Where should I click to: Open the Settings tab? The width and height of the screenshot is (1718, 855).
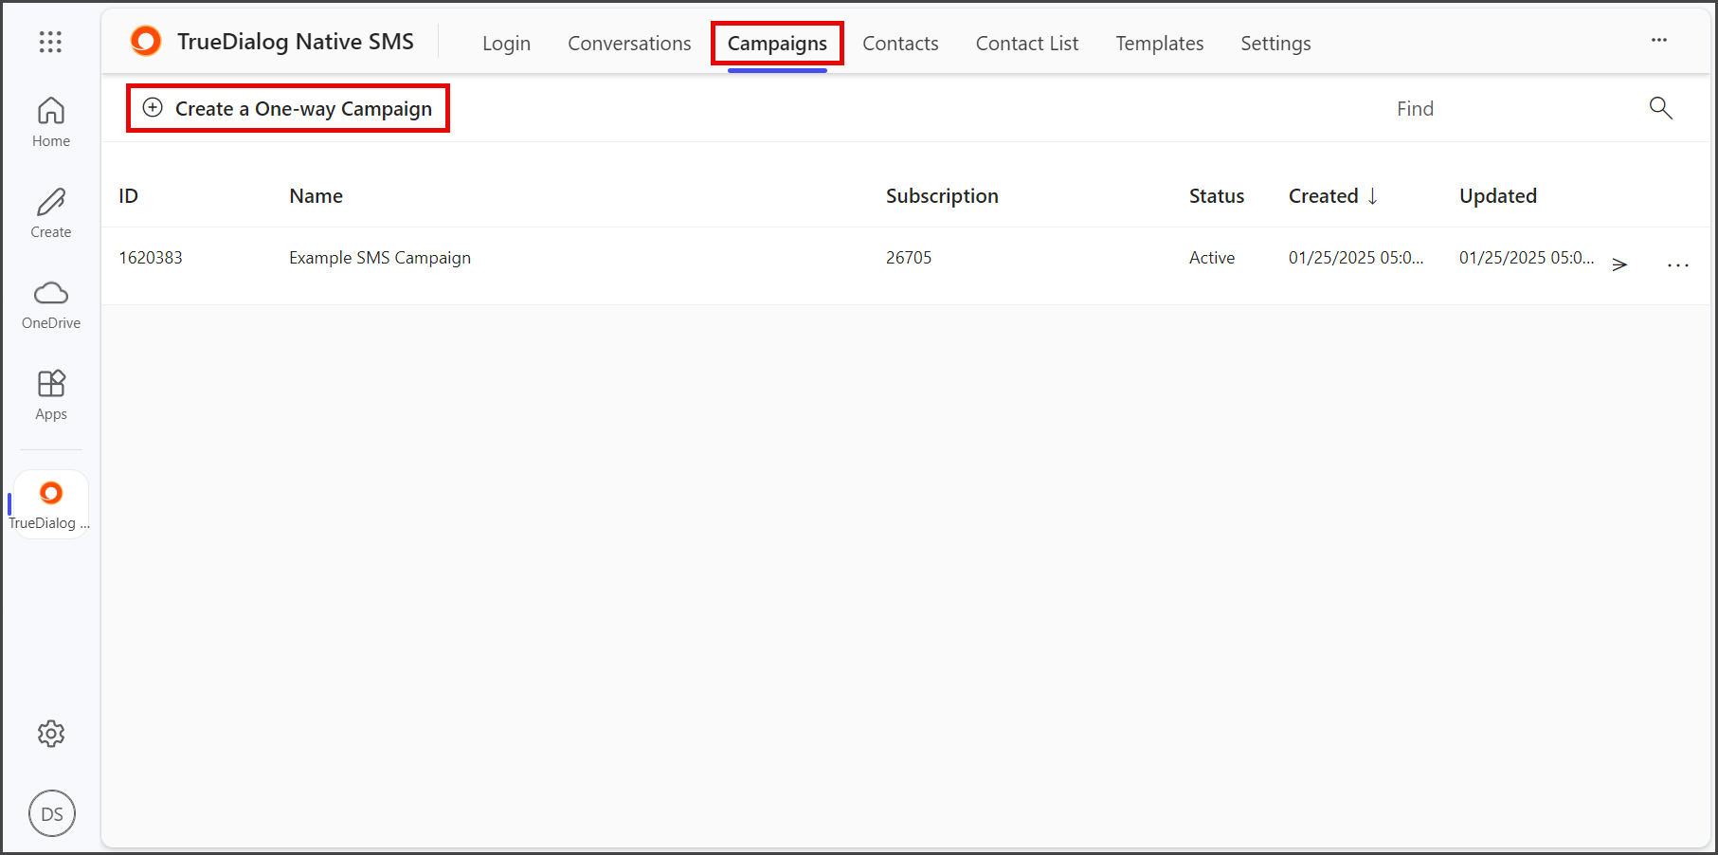(x=1275, y=44)
